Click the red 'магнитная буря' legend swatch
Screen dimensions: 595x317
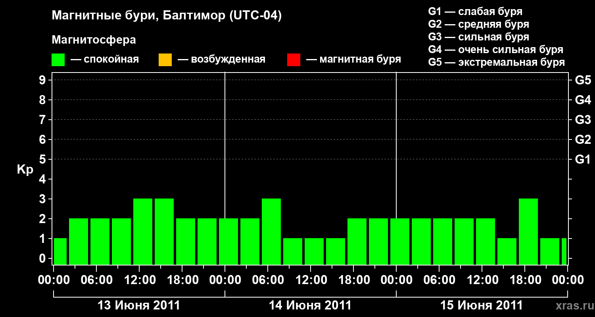coord(294,60)
